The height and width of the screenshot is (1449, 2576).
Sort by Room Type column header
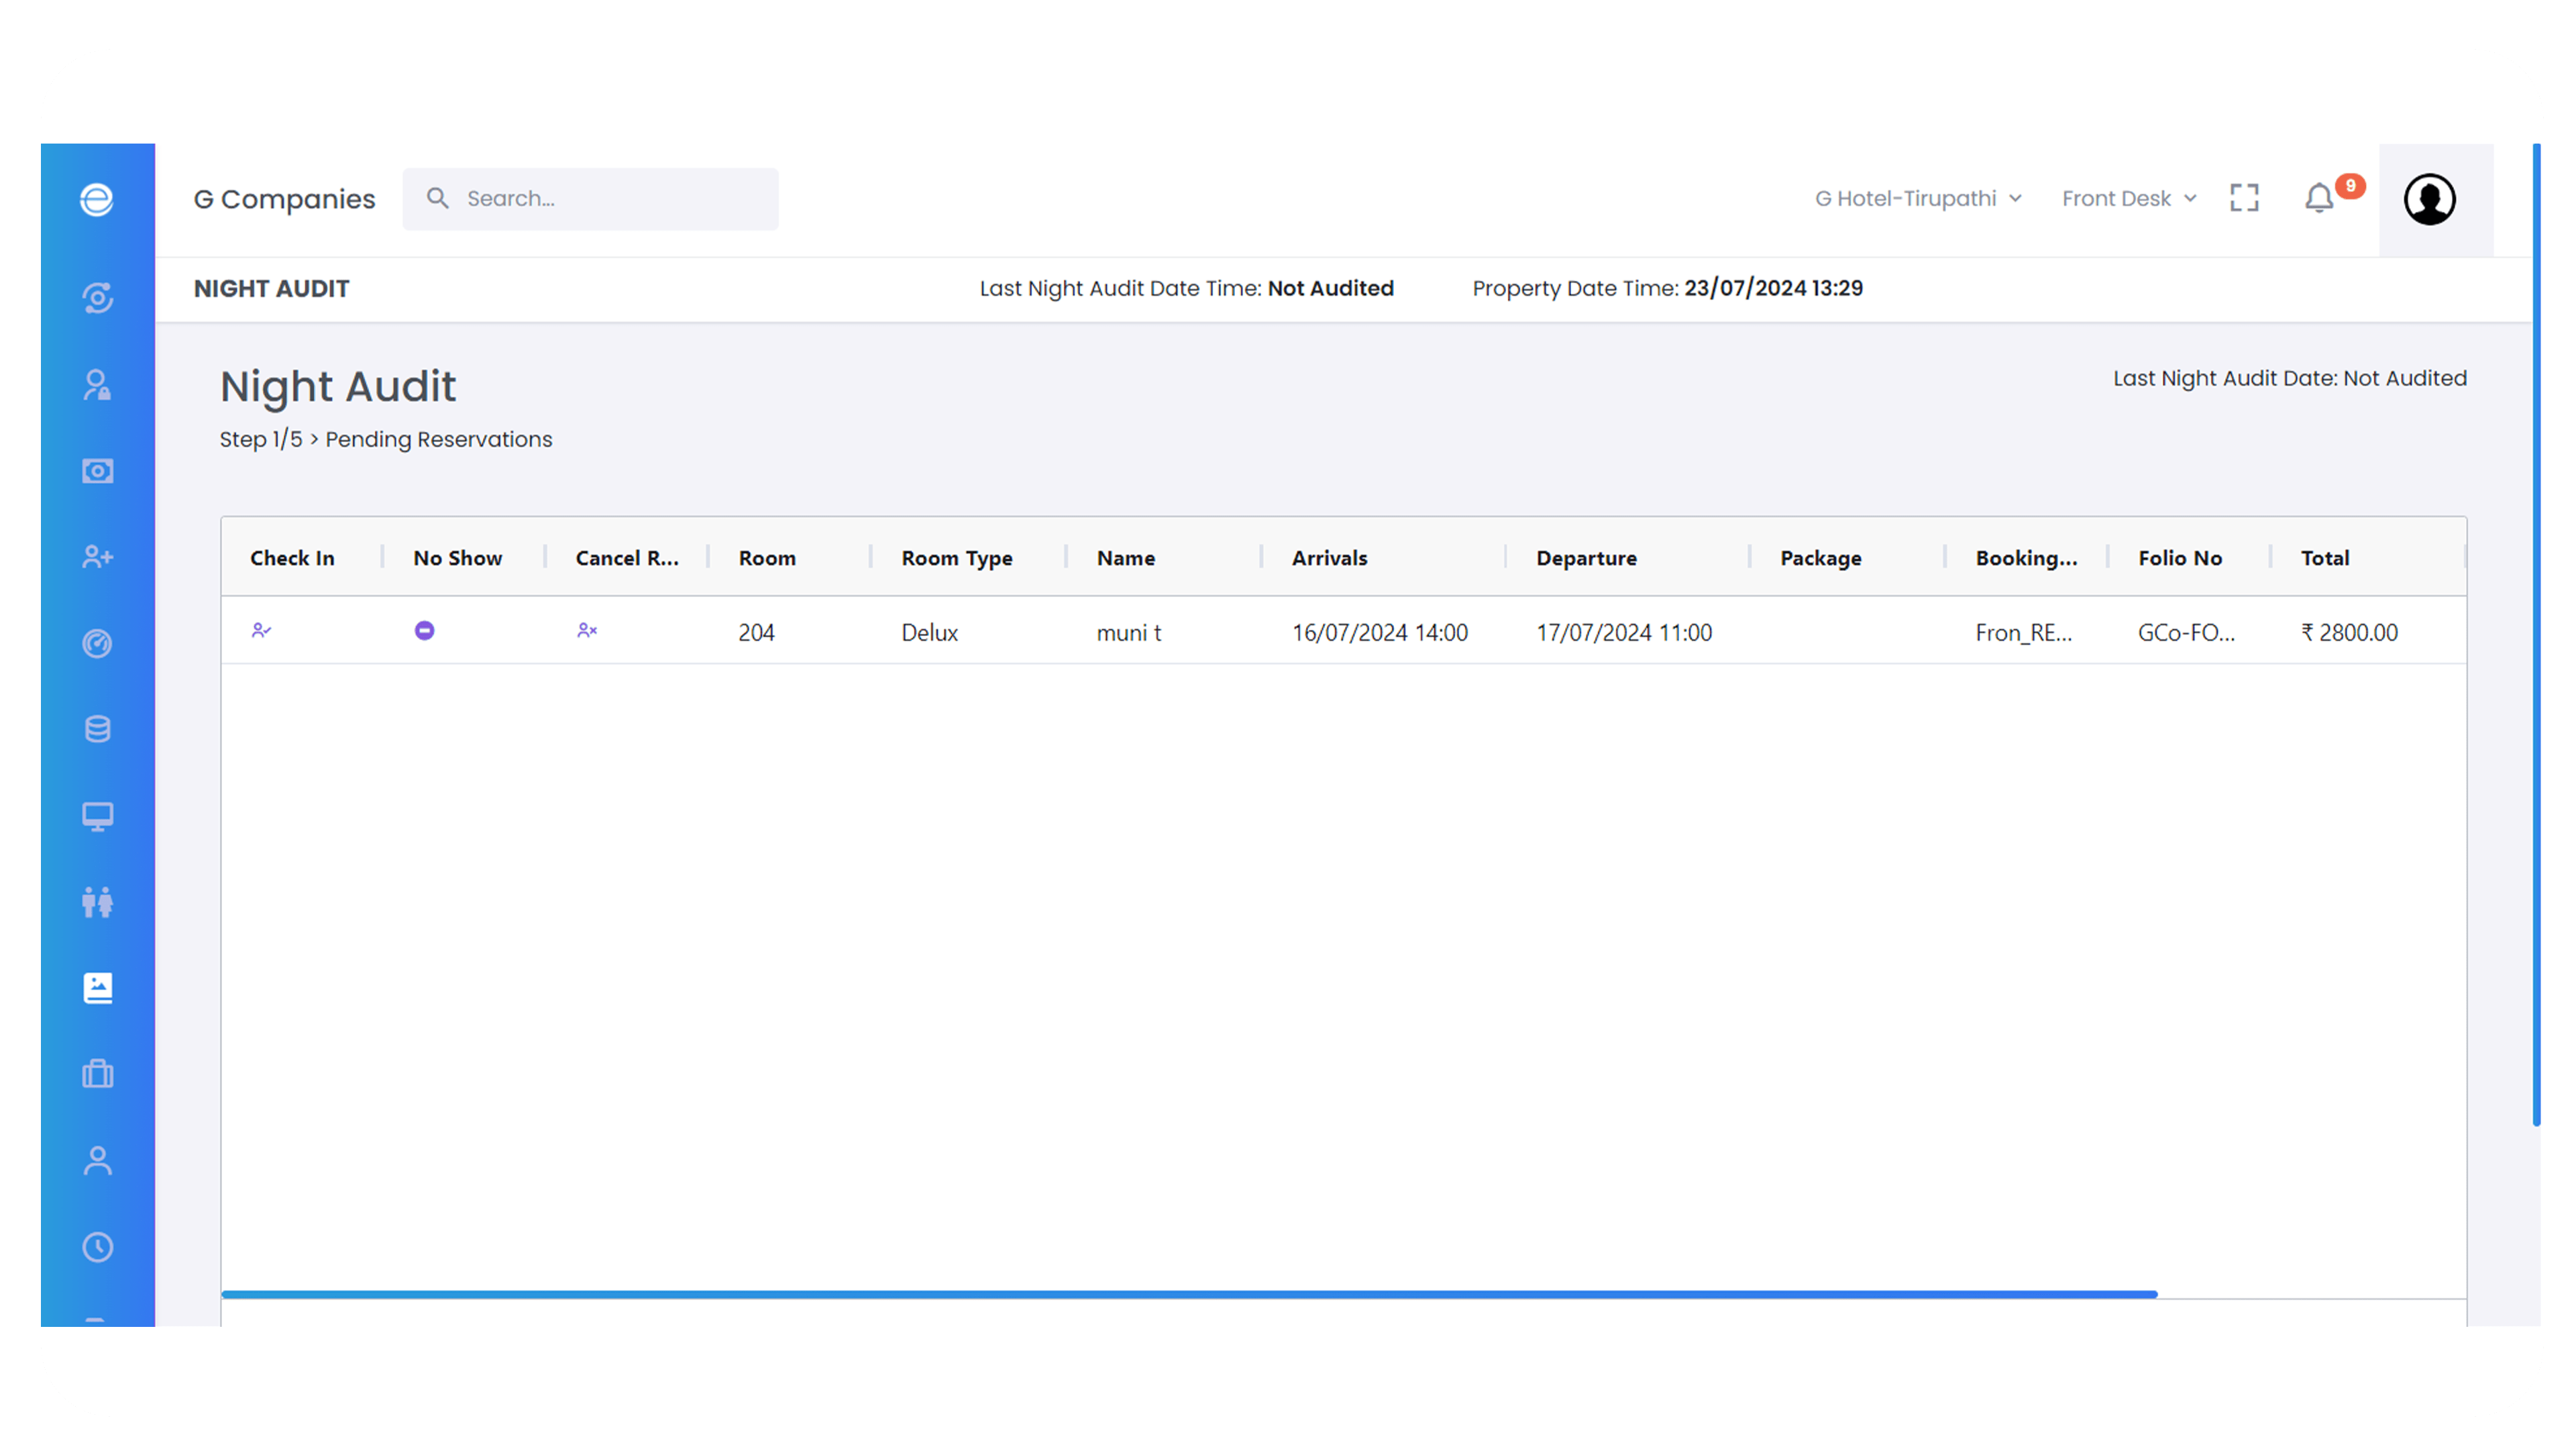pos(957,558)
